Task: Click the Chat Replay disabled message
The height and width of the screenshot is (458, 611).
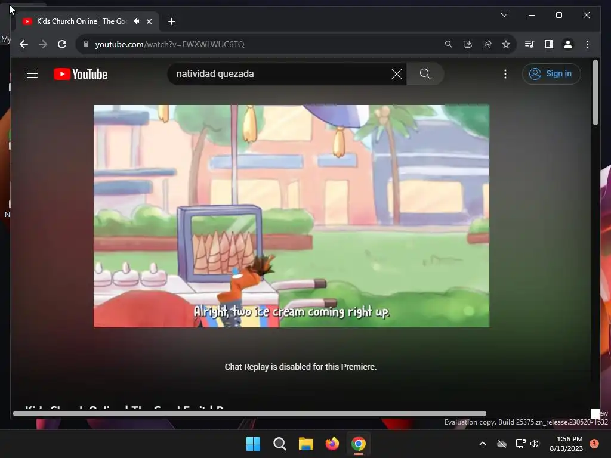Action: [x=301, y=367]
